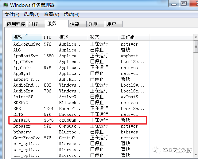Sort by the 描述 column header
Screen dimensions: 198x159
pos(72,37)
